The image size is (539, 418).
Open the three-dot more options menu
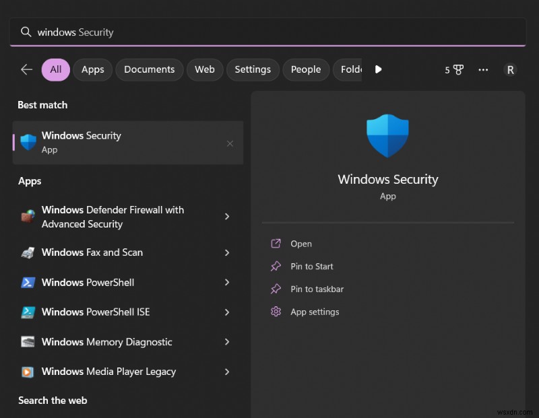(x=483, y=70)
